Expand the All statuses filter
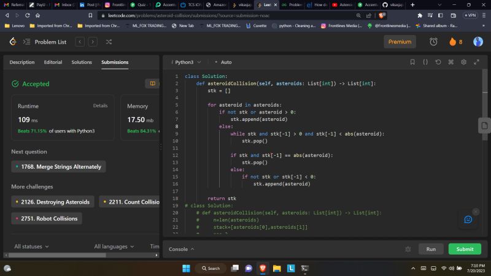Viewport: 491px width, 276px height. pyautogui.click(x=31, y=247)
